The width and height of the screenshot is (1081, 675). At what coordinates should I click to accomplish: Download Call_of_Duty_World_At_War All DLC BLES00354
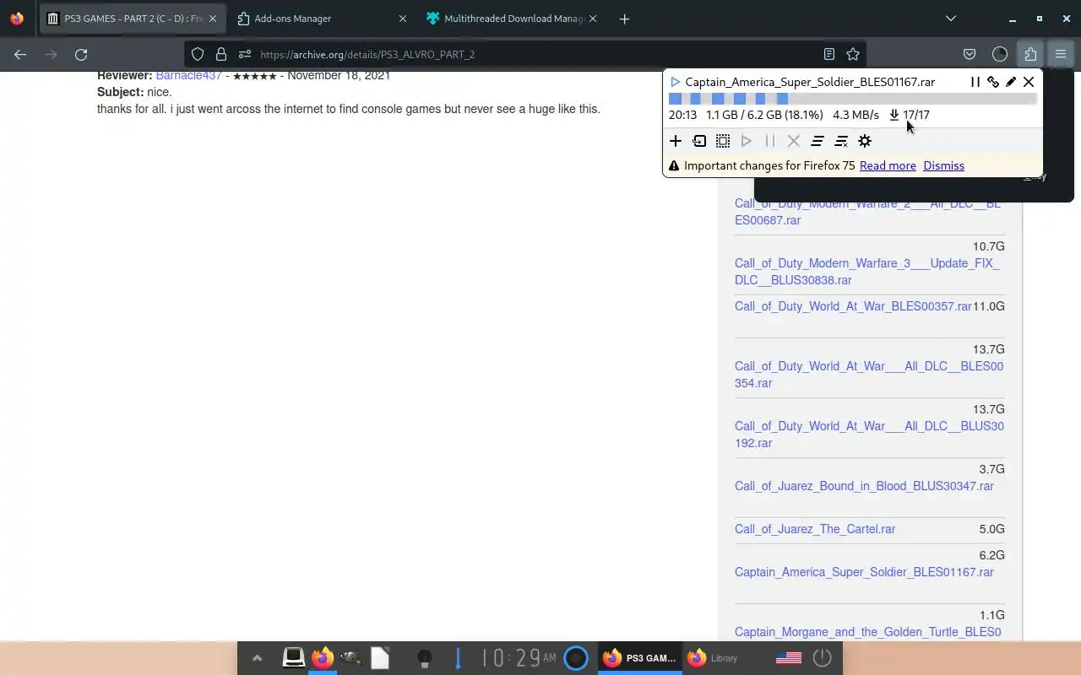(x=869, y=375)
